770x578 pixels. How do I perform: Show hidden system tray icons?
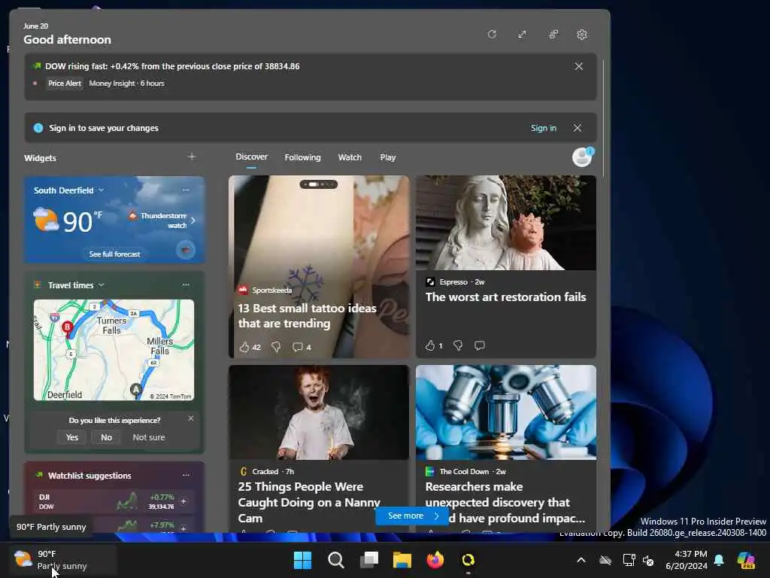click(x=581, y=560)
